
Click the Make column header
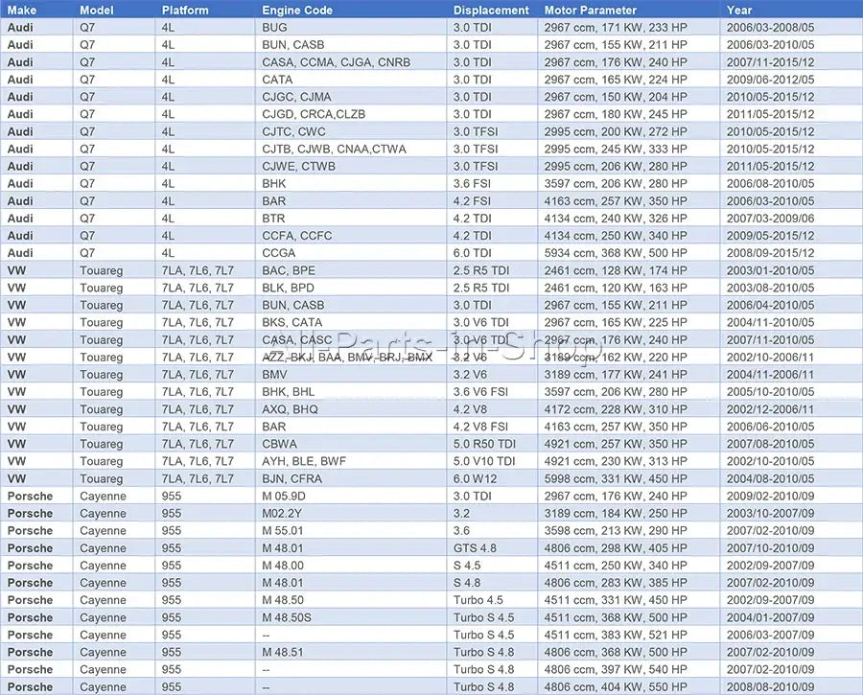click(x=22, y=10)
